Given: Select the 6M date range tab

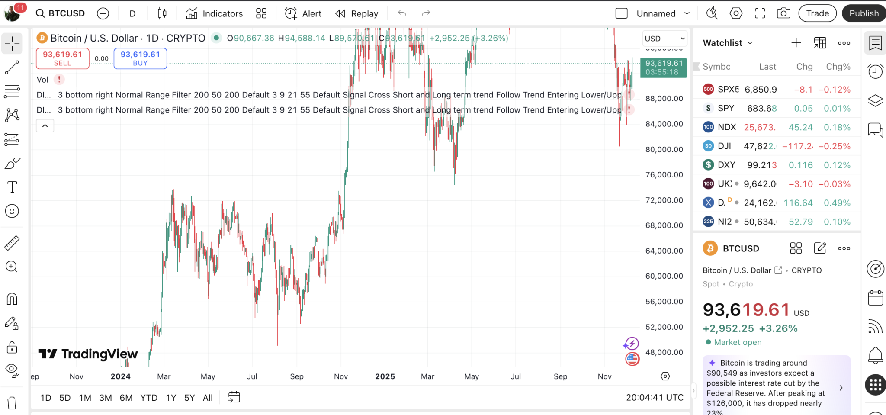Looking at the screenshot, I should pyautogui.click(x=126, y=398).
